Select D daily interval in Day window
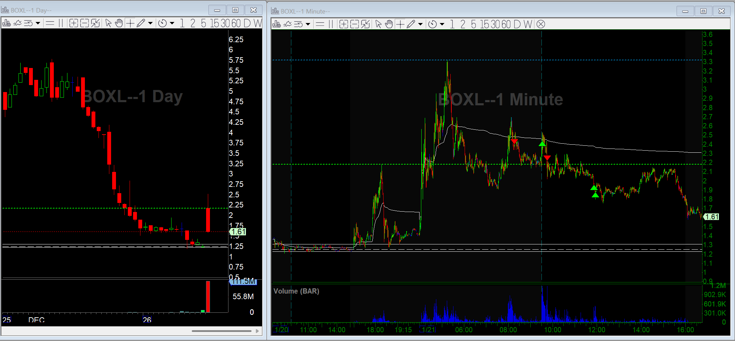This screenshot has height=341, width=735. point(247,23)
